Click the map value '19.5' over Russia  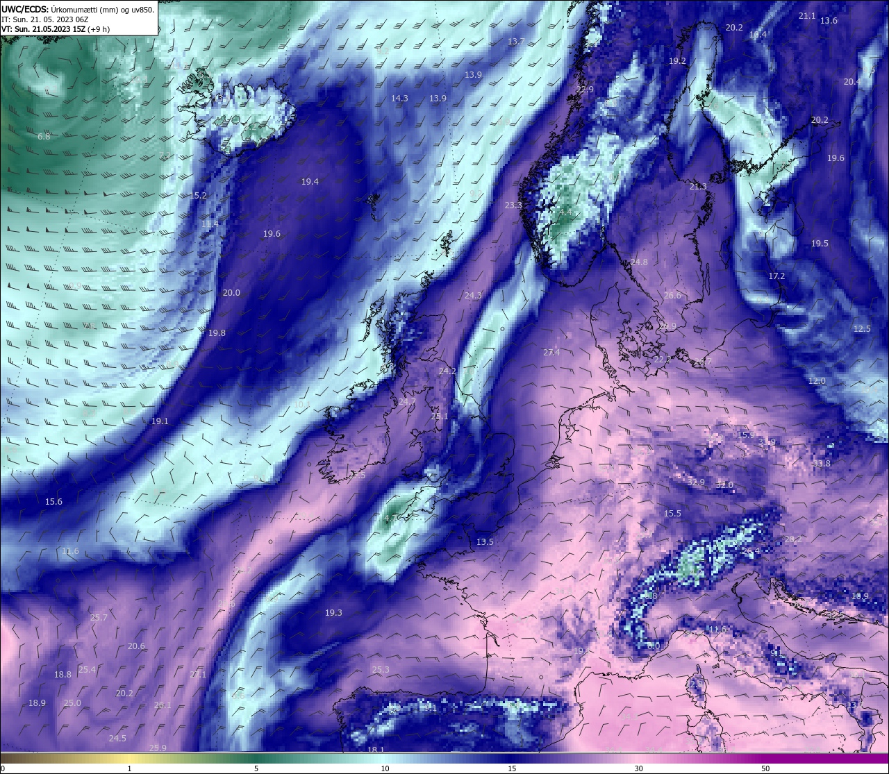click(x=820, y=243)
